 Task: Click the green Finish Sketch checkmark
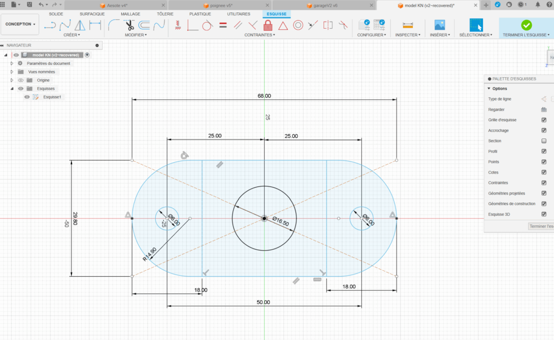526,25
